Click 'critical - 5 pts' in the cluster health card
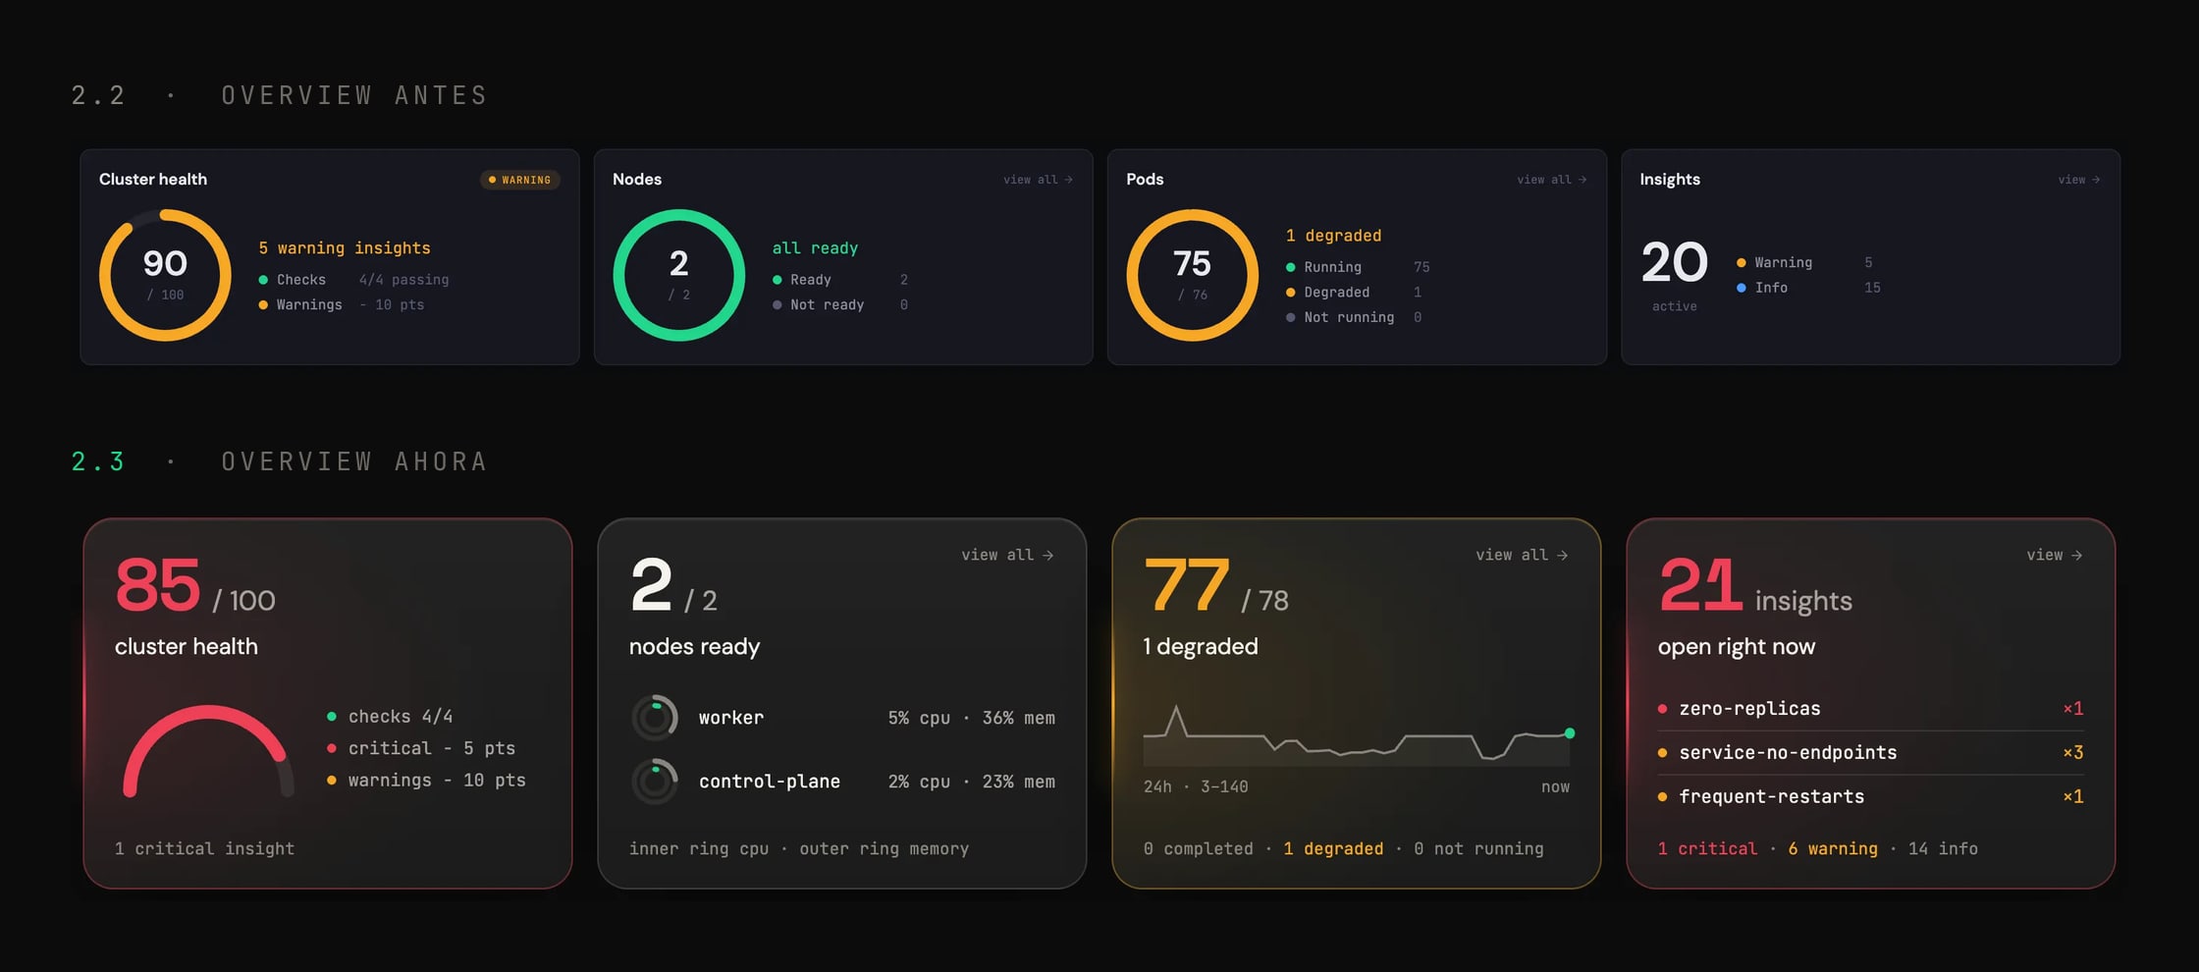The image size is (2199, 972). tap(421, 748)
